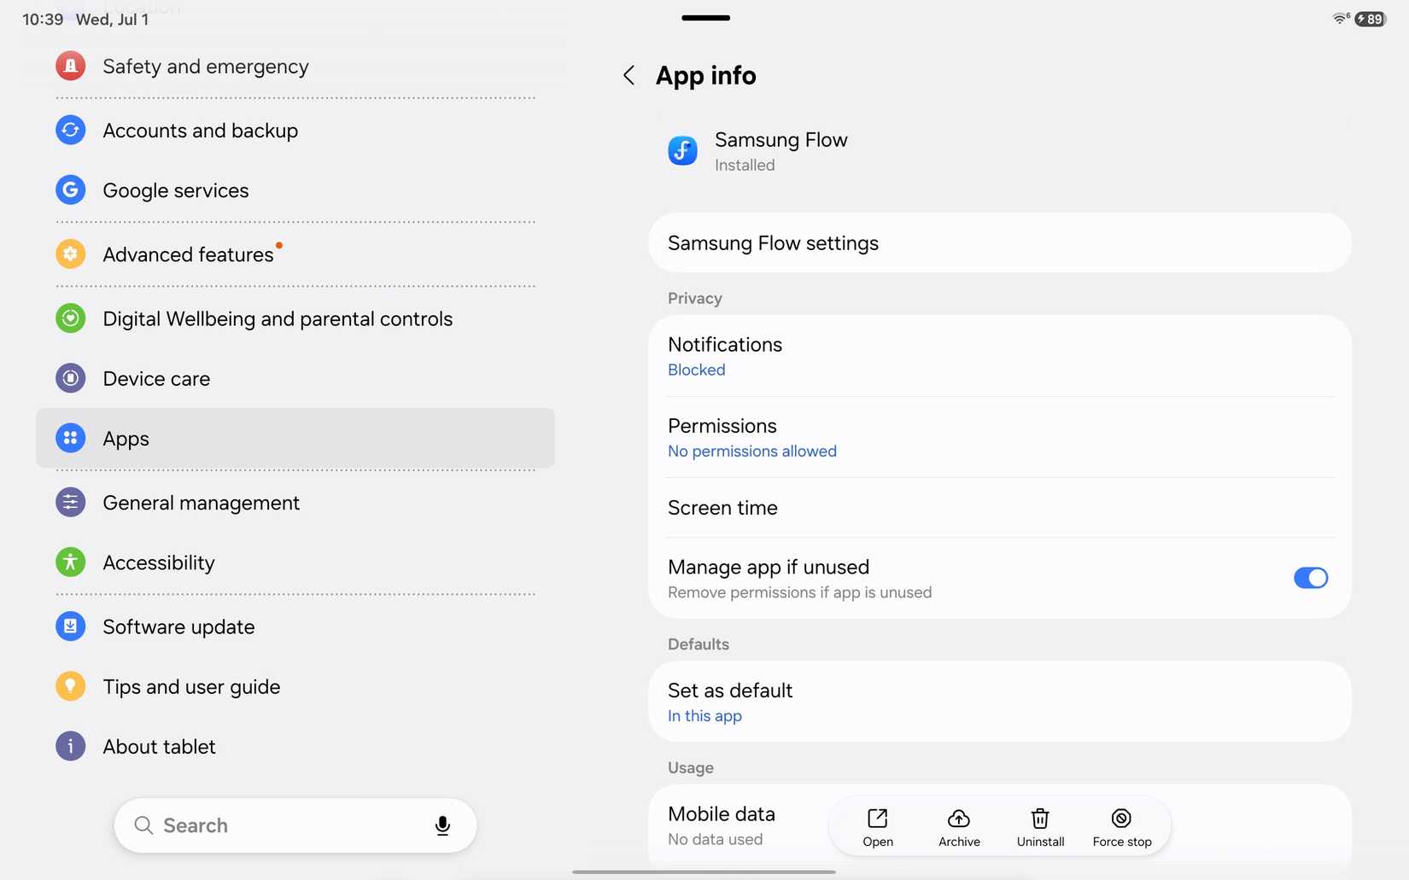Tap the Safety and emergency red icon

(70, 66)
